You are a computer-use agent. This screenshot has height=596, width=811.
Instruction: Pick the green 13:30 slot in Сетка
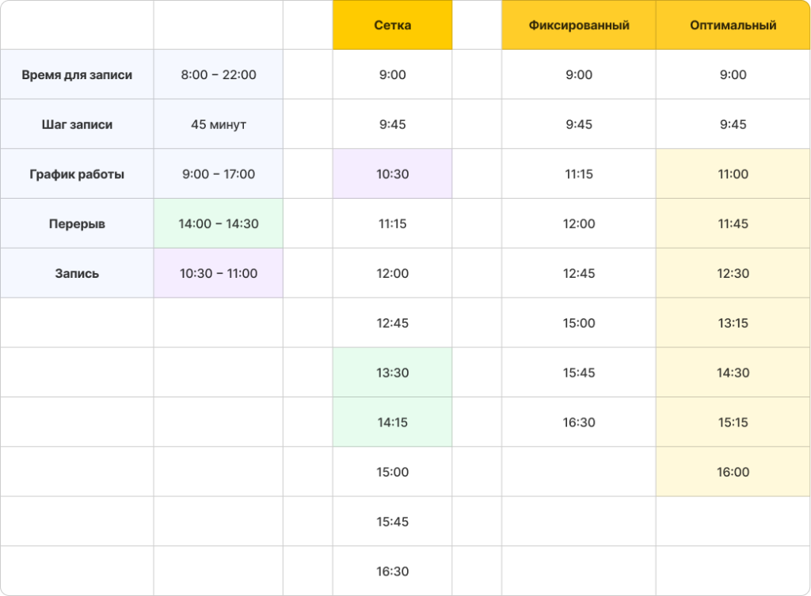(x=392, y=373)
